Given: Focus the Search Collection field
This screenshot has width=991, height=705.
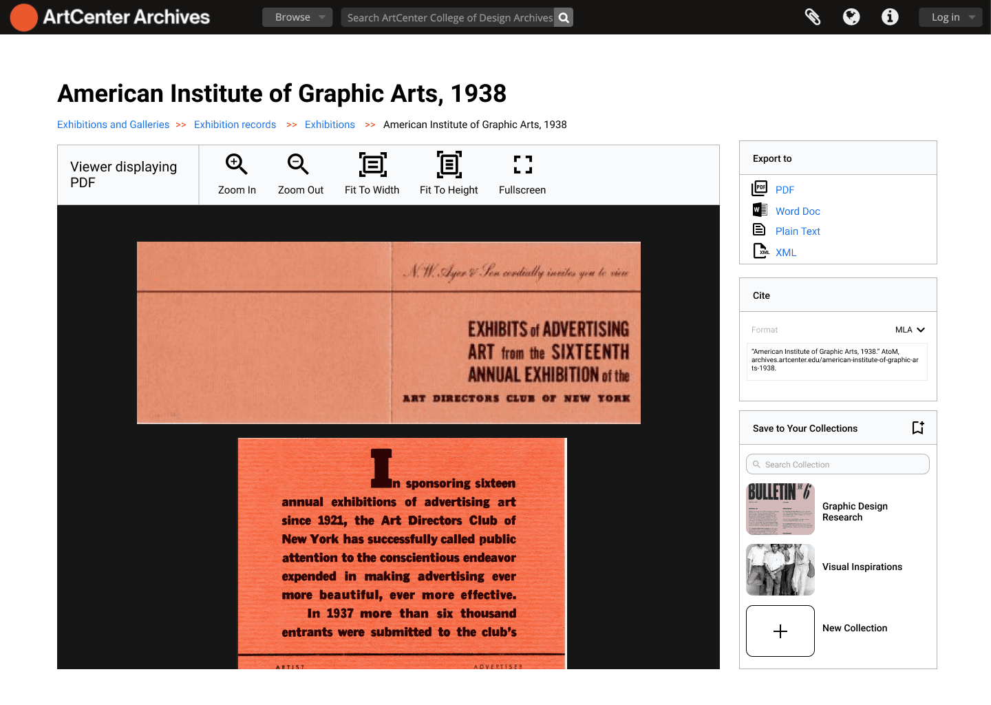Looking at the screenshot, I should tap(838, 464).
